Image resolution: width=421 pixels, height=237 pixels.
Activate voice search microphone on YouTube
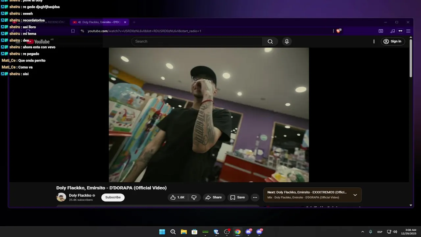coord(287,41)
